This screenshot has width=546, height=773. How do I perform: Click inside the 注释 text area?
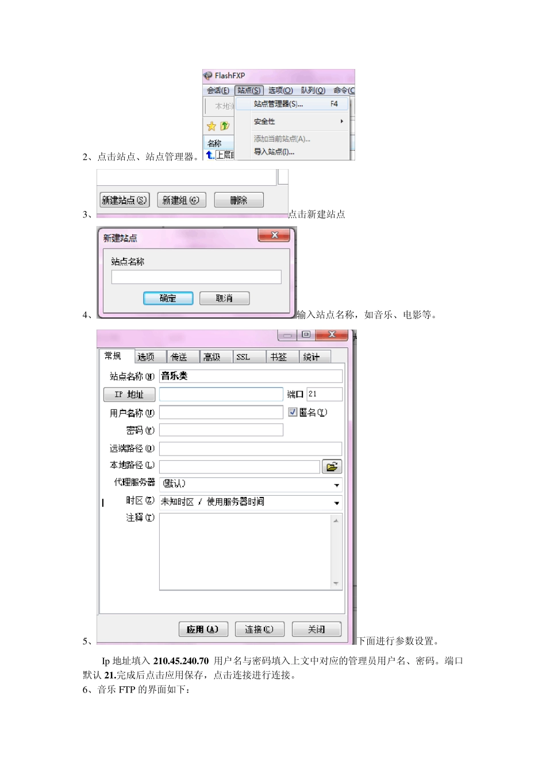pyautogui.click(x=245, y=552)
